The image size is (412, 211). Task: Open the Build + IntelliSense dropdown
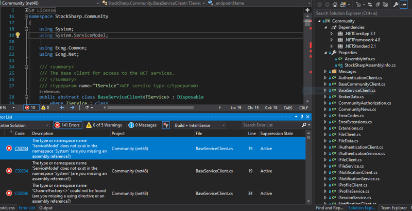pyautogui.click(x=200, y=125)
